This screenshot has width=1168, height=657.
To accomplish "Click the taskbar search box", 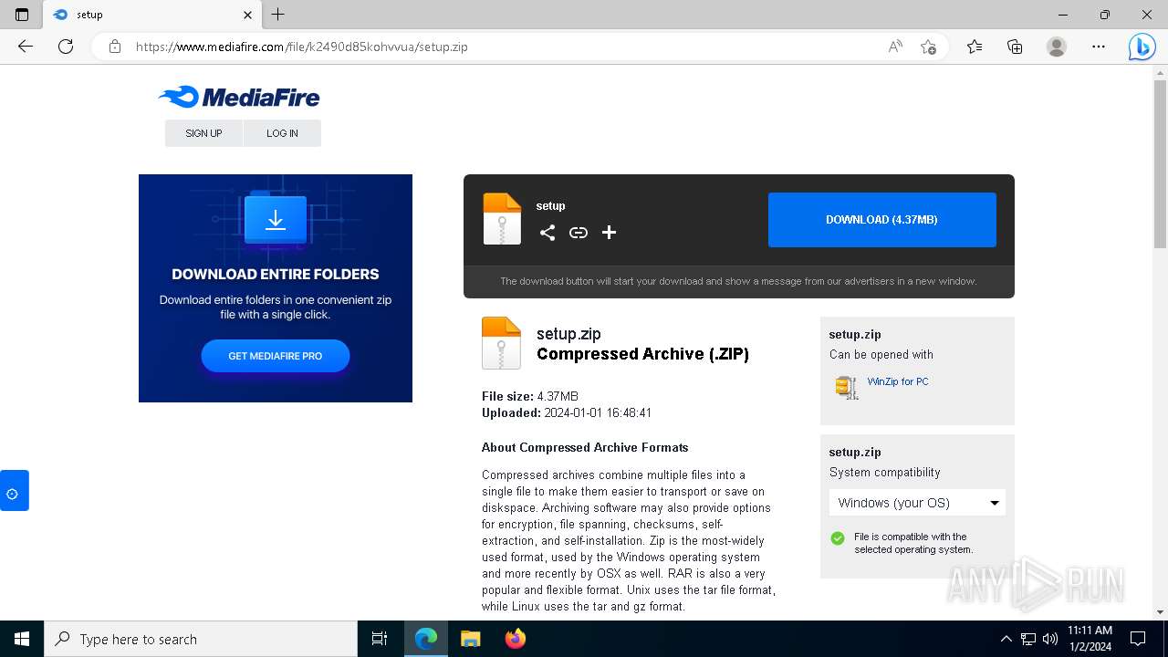I will [201, 639].
